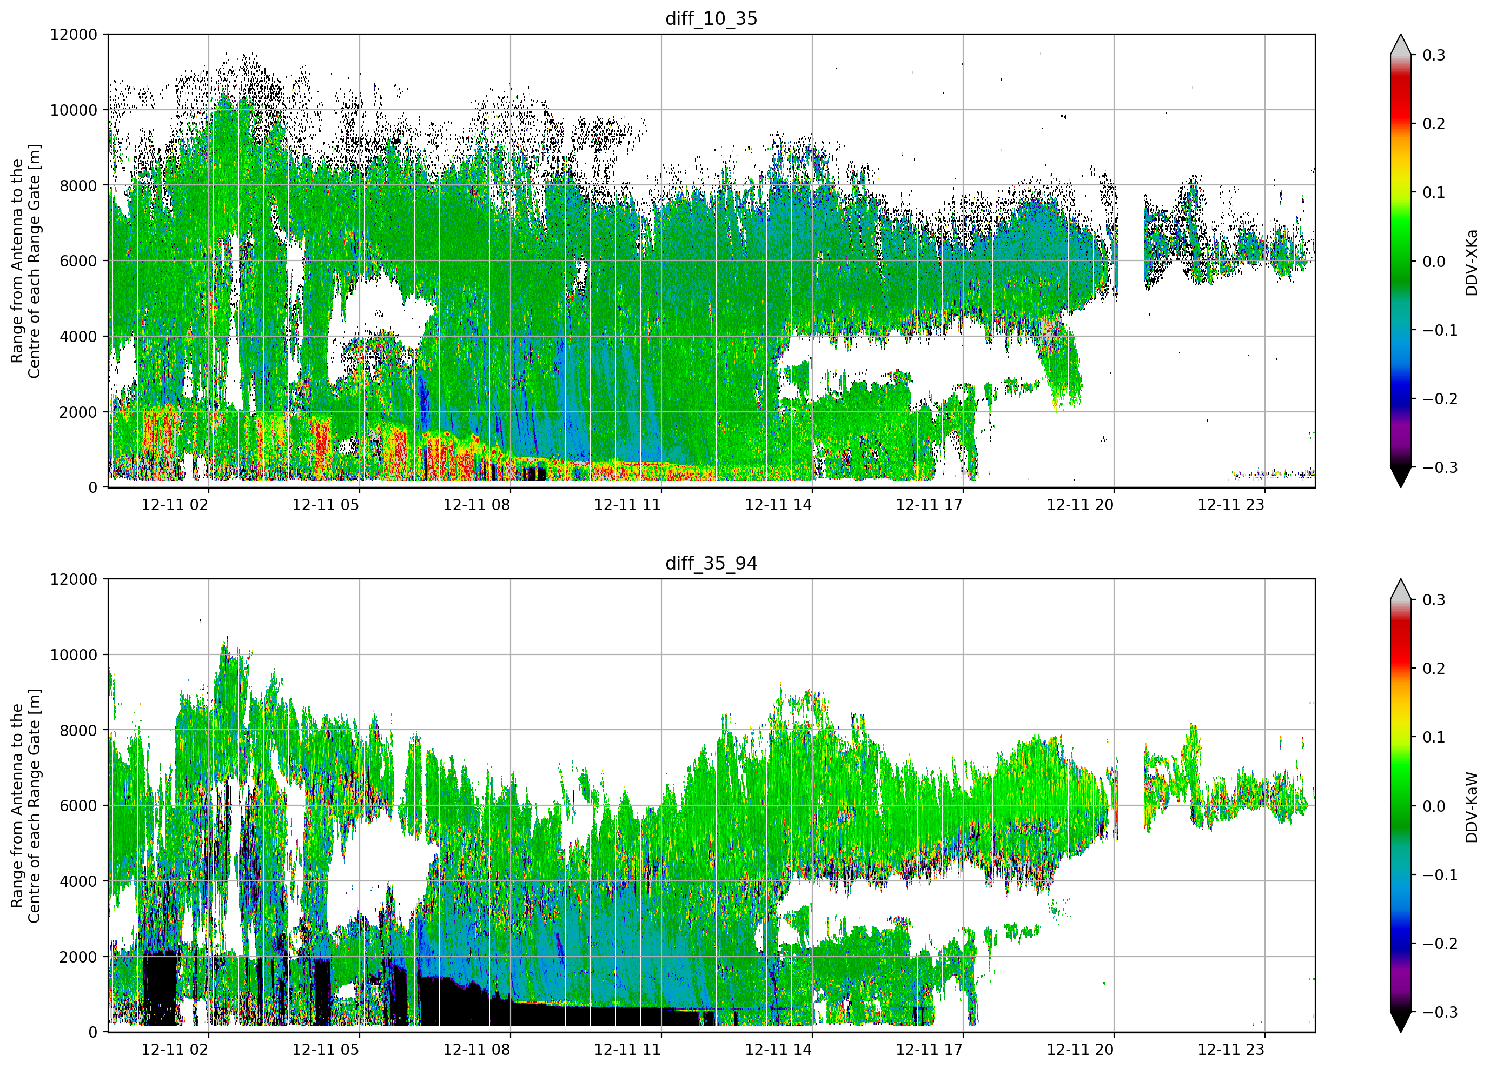Select the DDV-KaW colorbar label
The height and width of the screenshot is (1069, 1490).
(x=1471, y=807)
